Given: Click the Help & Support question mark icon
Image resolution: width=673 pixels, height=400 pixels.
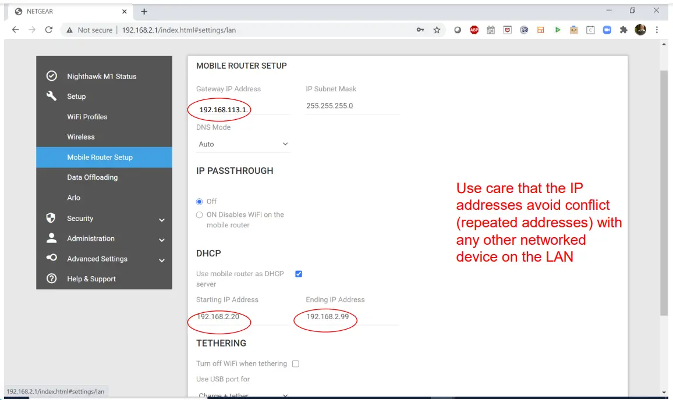Looking at the screenshot, I should pyautogui.click(x=51, y=278).
